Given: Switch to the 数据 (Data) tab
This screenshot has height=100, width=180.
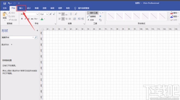Looking at the screenshot, I should 36,8.
